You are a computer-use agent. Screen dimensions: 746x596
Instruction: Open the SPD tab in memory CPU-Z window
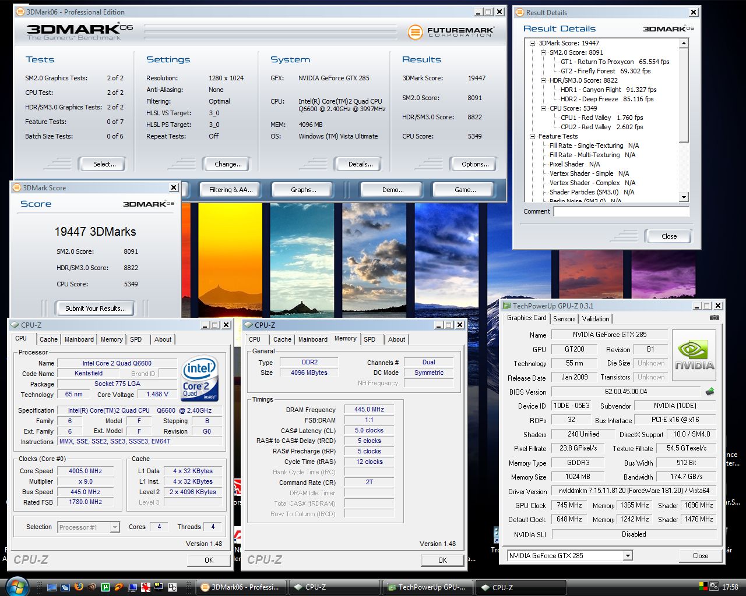(370, 339)
